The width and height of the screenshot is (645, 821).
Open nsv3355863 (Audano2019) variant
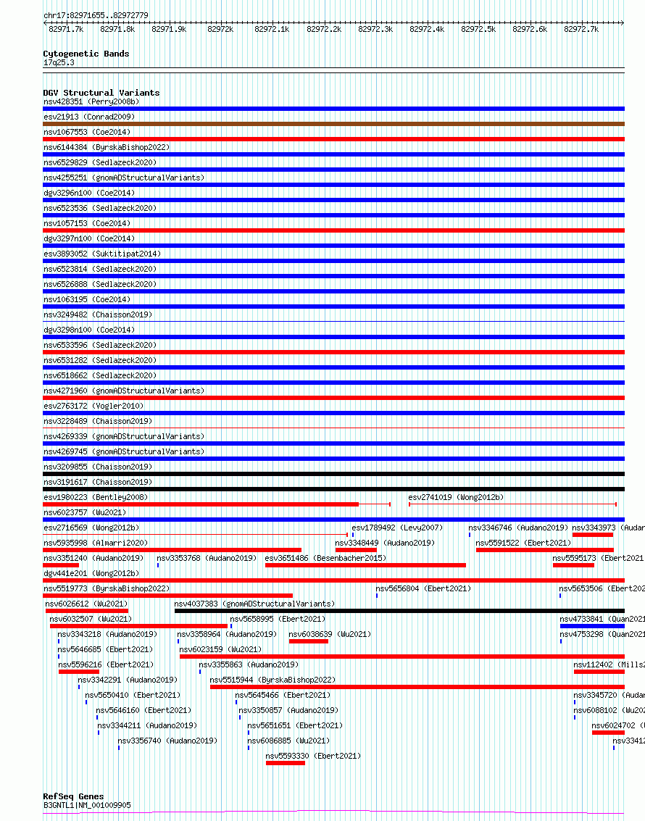point(249,664)
